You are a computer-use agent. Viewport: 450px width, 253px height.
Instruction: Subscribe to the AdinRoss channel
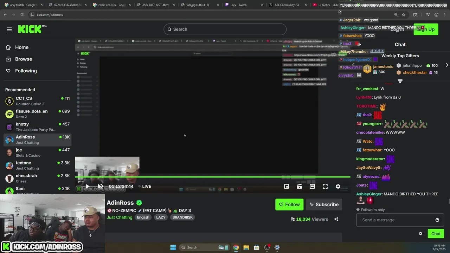tap(324, 205)
